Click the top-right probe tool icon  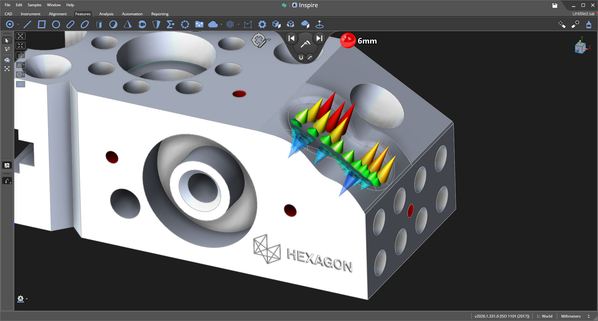[x=575, y=24]
